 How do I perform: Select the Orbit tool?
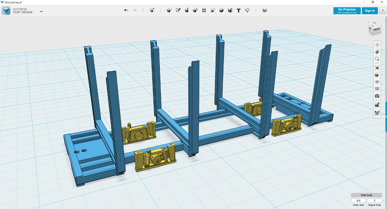377,52
